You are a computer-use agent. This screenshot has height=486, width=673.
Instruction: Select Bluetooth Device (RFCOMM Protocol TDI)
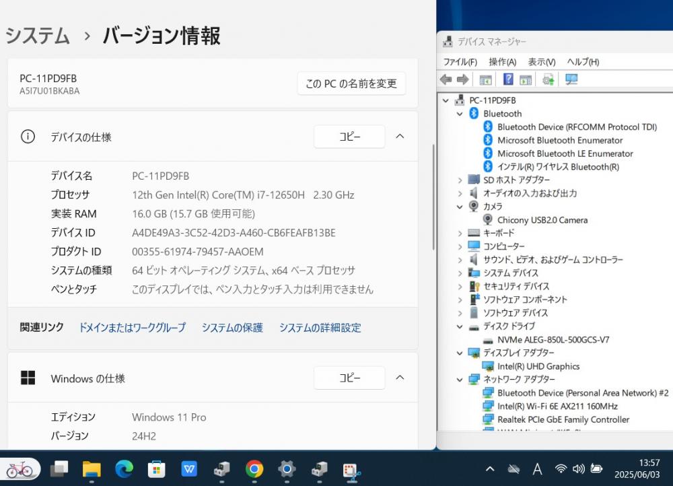click(577, 127)
